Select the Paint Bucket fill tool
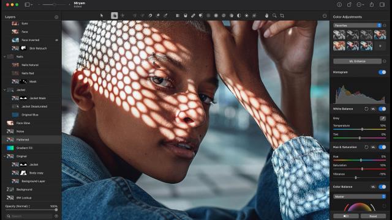The image size is (392, 220). coord(185,15)
